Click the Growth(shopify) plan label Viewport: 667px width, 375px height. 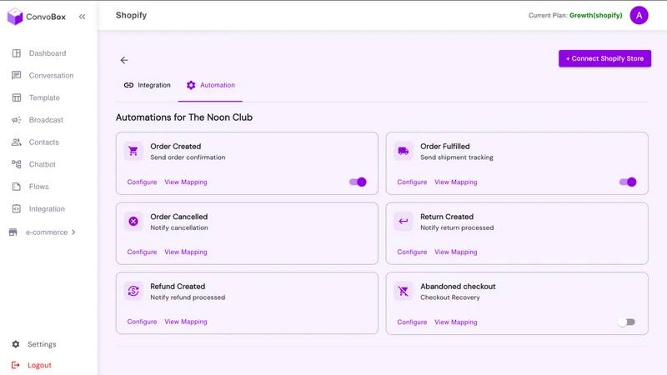click(595, 15)
